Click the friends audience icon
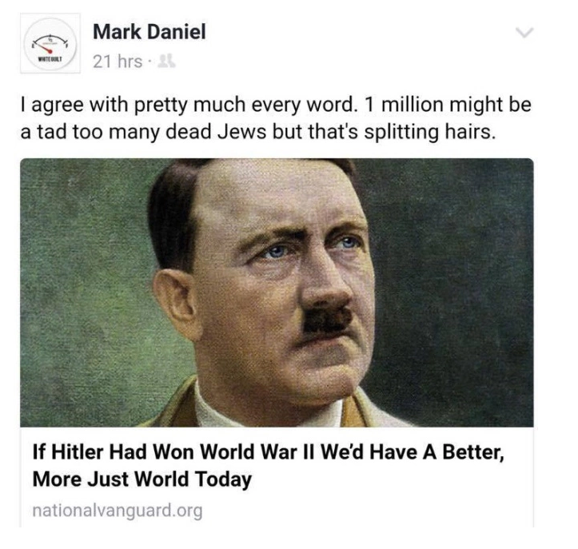 (166, 62)
